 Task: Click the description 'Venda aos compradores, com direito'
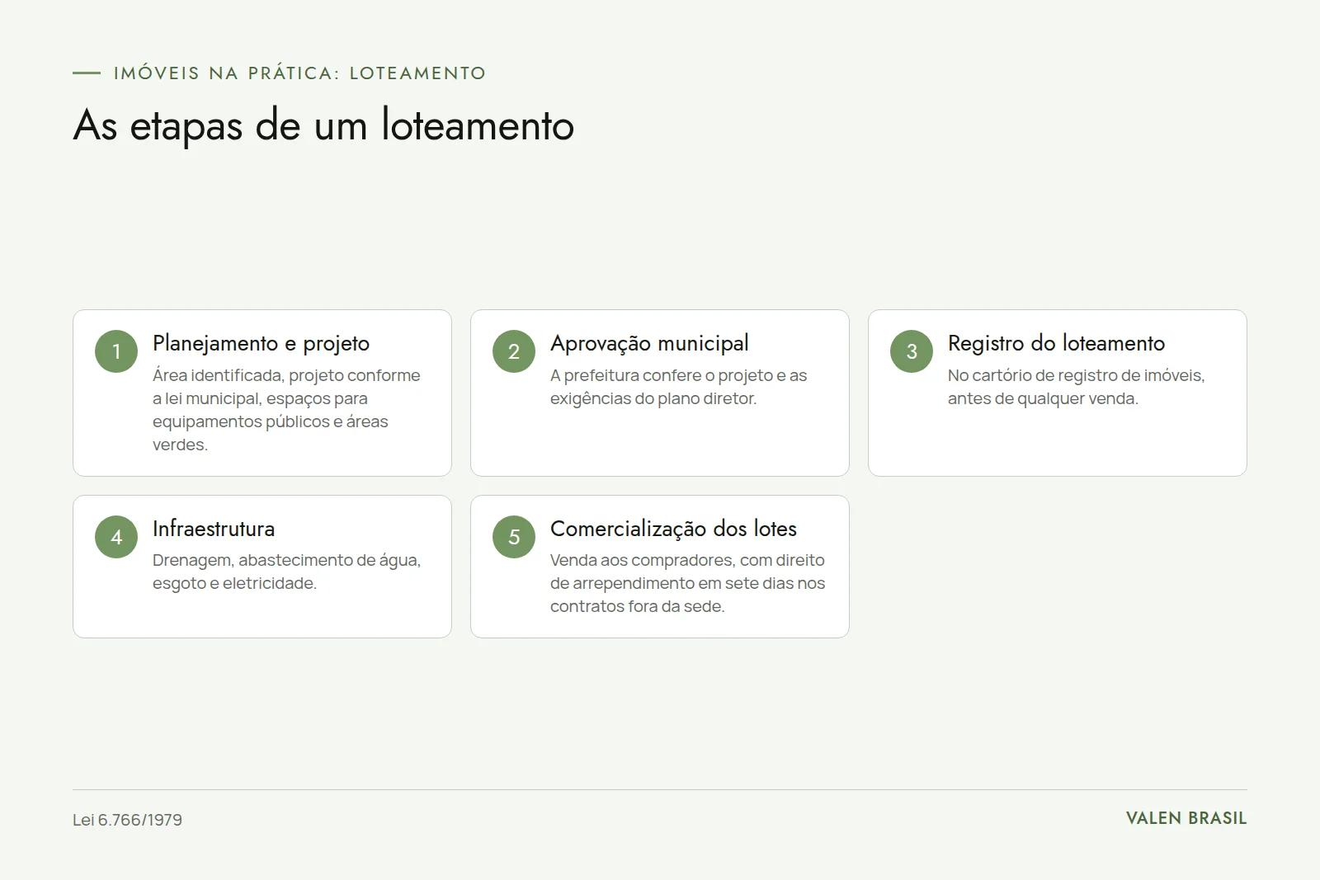[x=688, y=583]
